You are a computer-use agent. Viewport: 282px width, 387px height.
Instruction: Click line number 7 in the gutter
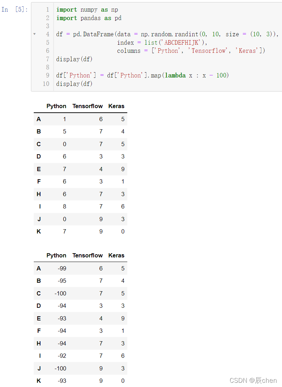pos(47,59)
